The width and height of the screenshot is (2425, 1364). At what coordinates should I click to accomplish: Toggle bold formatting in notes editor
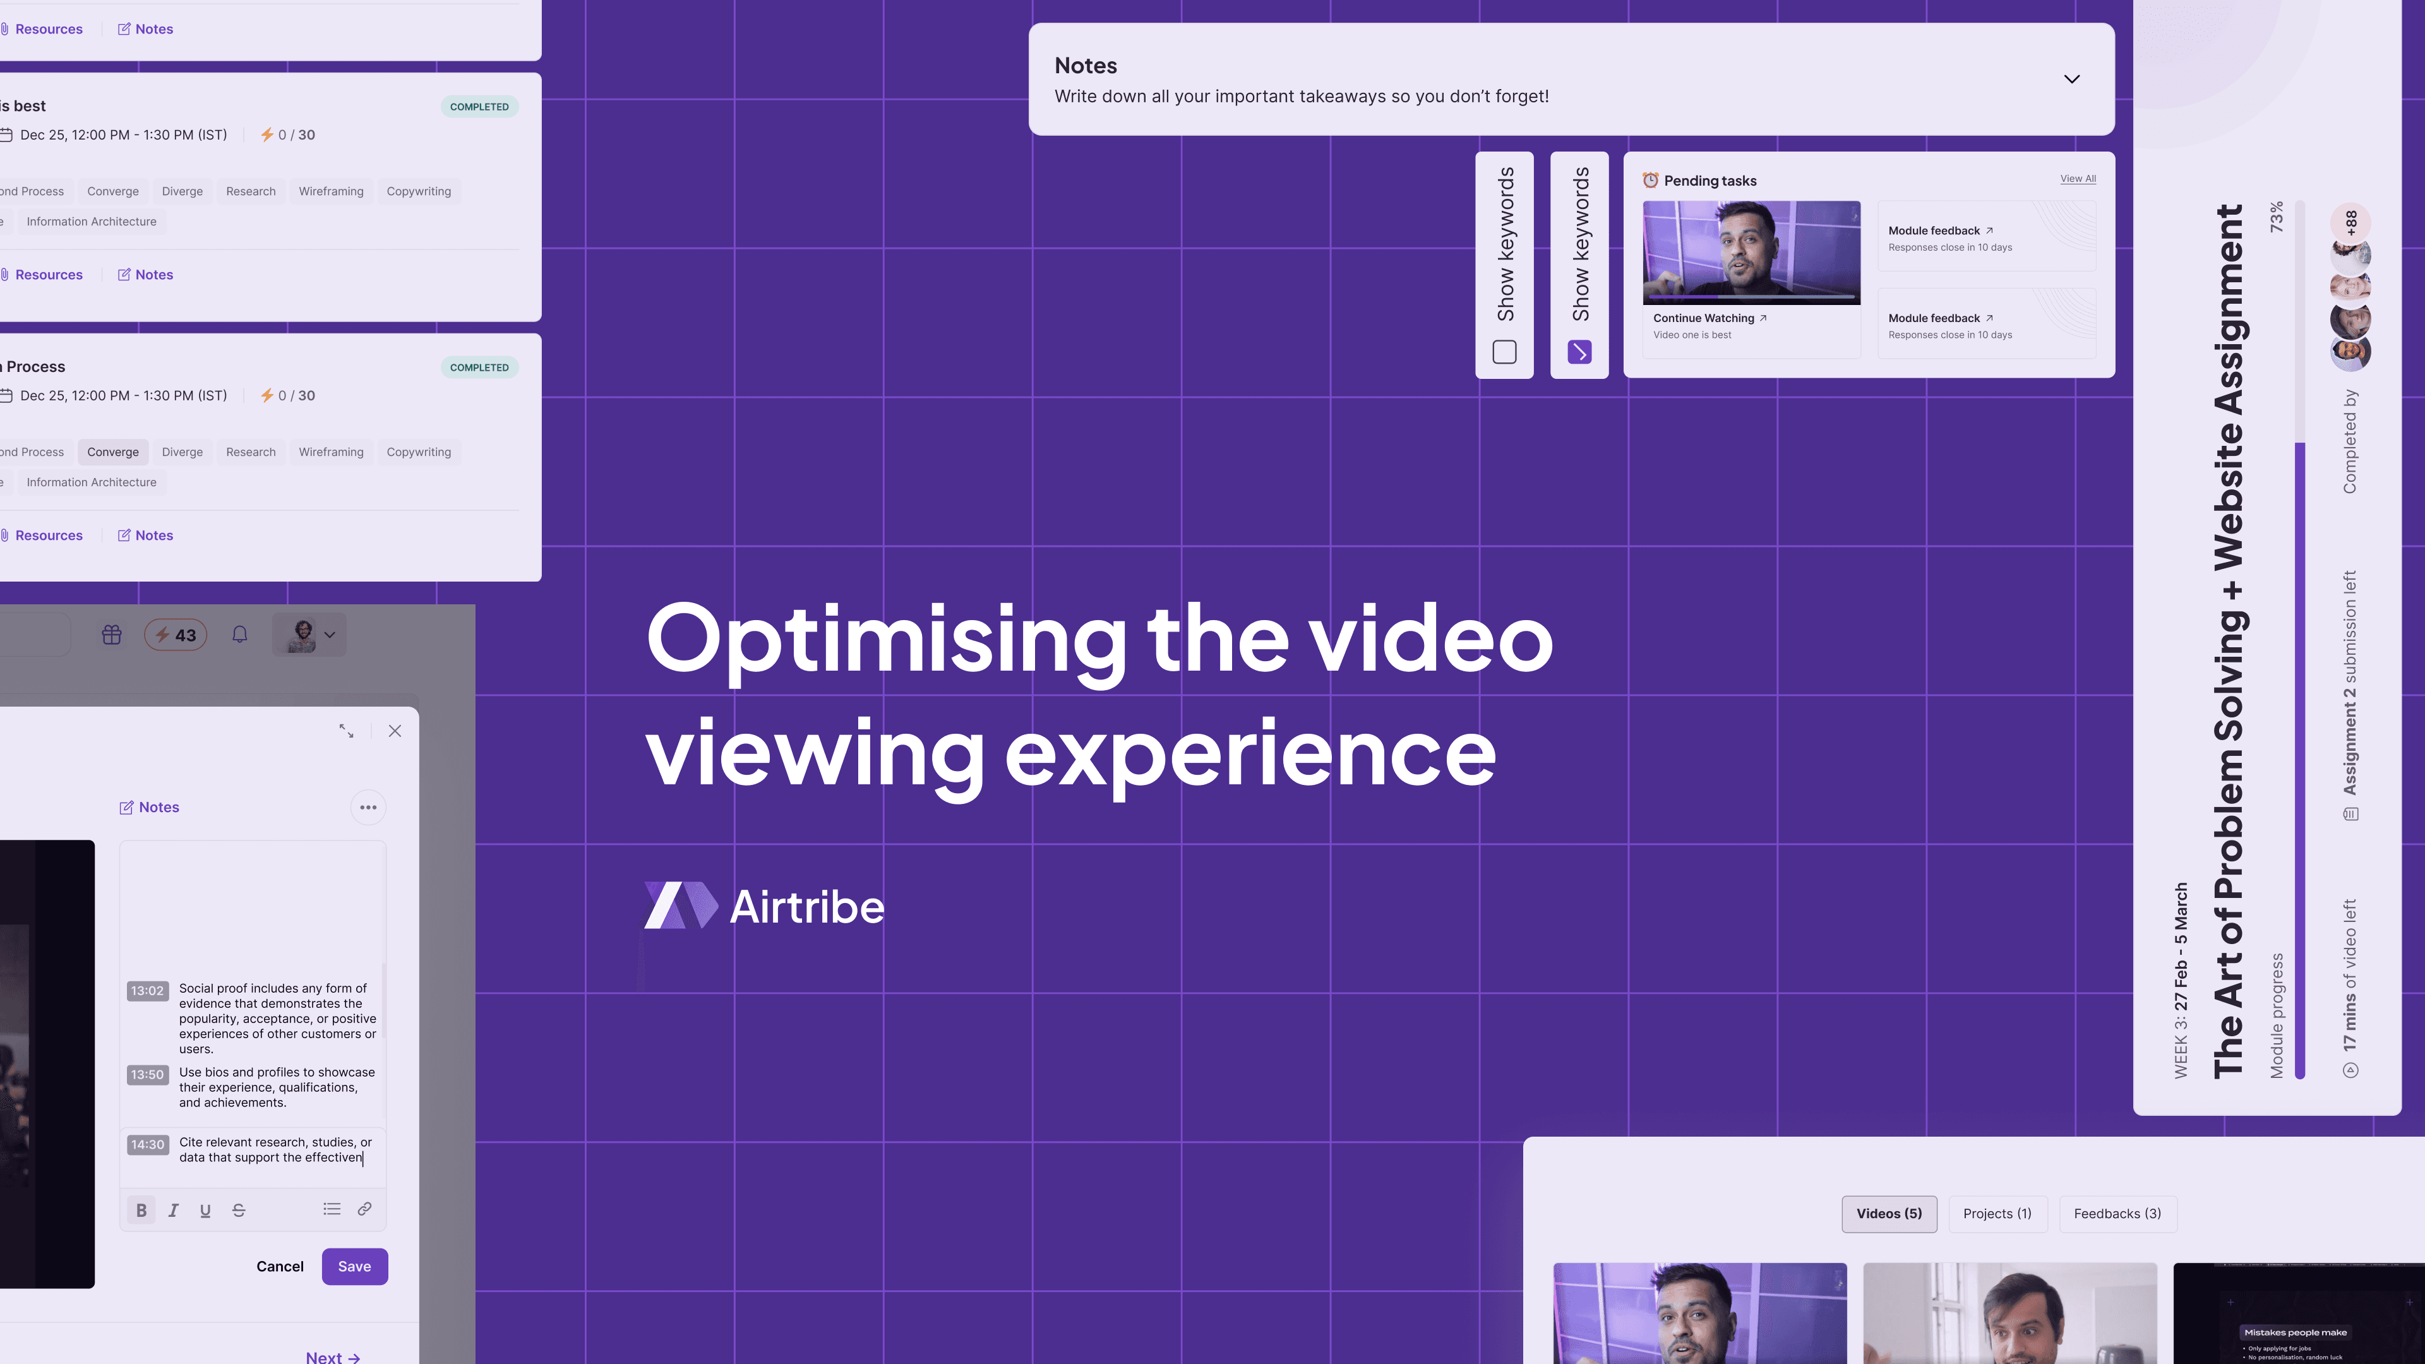pyautogui.click(x=141, y=1211)
